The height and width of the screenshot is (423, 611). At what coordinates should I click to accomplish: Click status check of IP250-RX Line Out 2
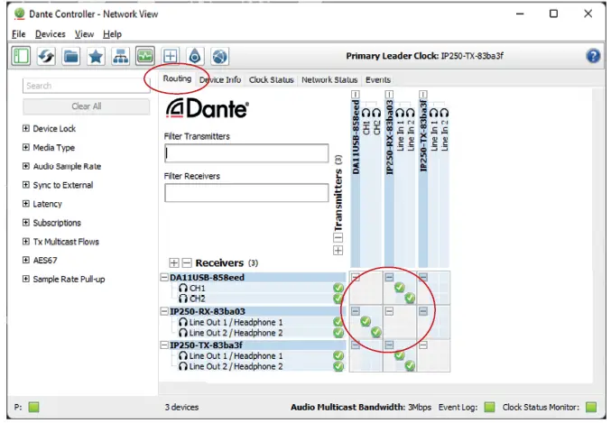(x=338, y=333)
